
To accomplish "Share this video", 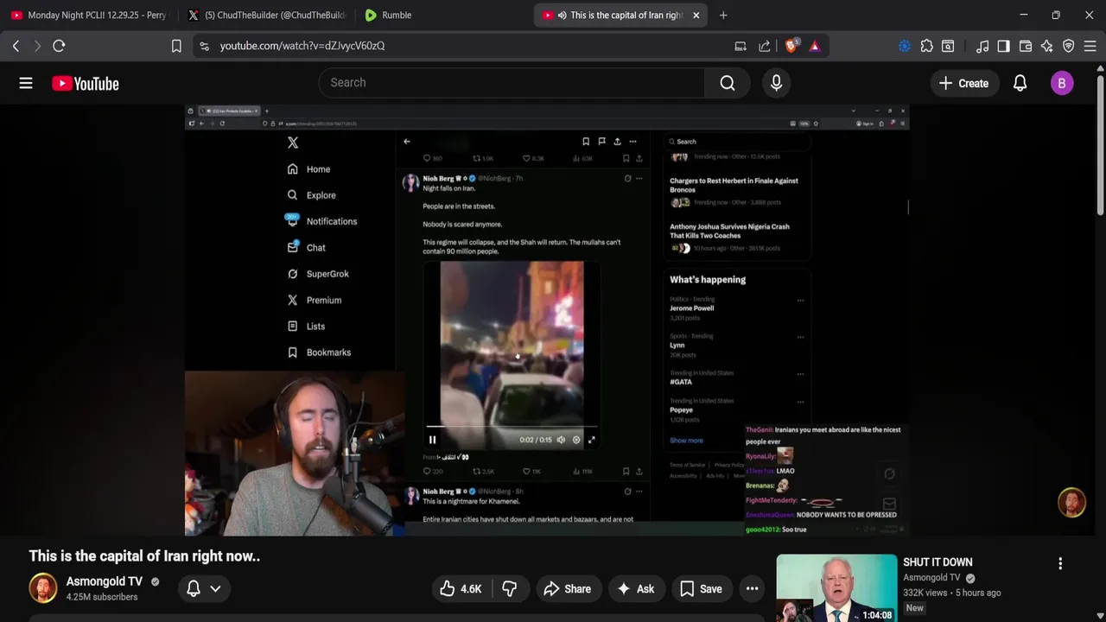I will [x=567, y=589].
